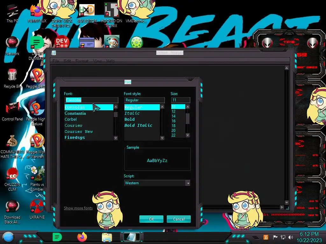
Task: Click OK in the Font dialog
Action: [x=151, y=219]
